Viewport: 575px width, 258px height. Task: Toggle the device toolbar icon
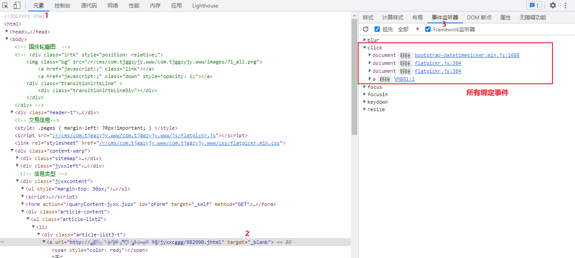pyautogui.click(x=17, y=6)
